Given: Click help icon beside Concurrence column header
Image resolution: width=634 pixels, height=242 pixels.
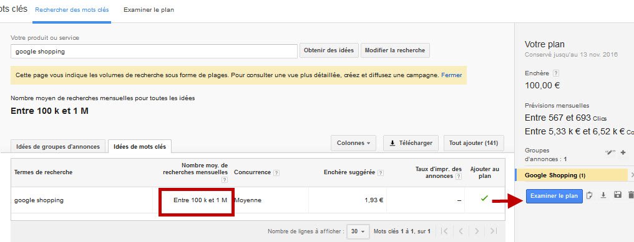Looking at the screenshot, I should 276,172.
